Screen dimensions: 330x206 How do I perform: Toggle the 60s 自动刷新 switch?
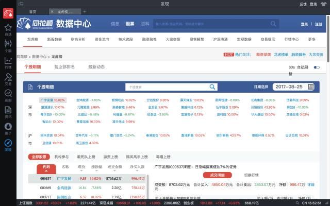tap(317, 67)
